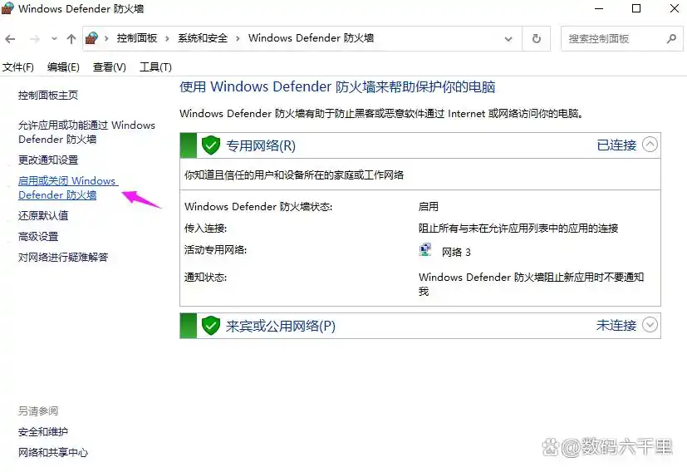Viewport: 687px width, 472px height.
Task: Click 未连接 status text
Action: pos(616,325)
